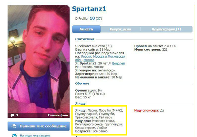Click the Q-Profile votes count 37 link

click(99, 19)
